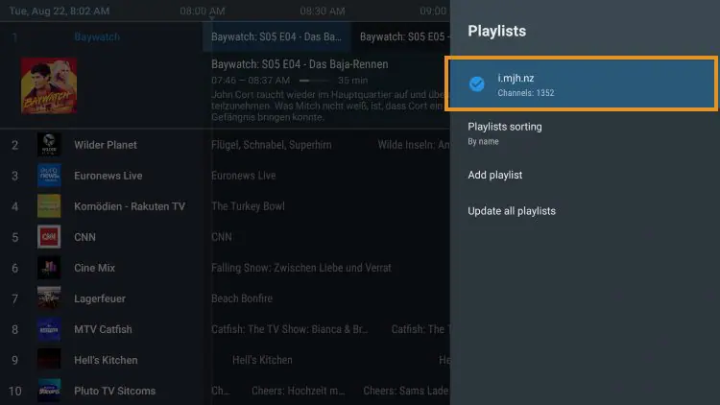This screenshot has width=720, height=405.
Task: Click the Cine Mix channel icon
Action: click(49, 268)
